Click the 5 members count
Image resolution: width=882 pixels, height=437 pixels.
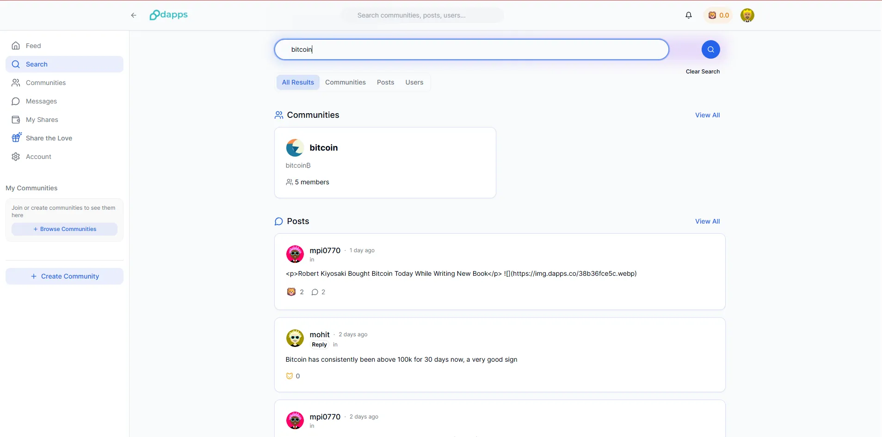[308, 182]
